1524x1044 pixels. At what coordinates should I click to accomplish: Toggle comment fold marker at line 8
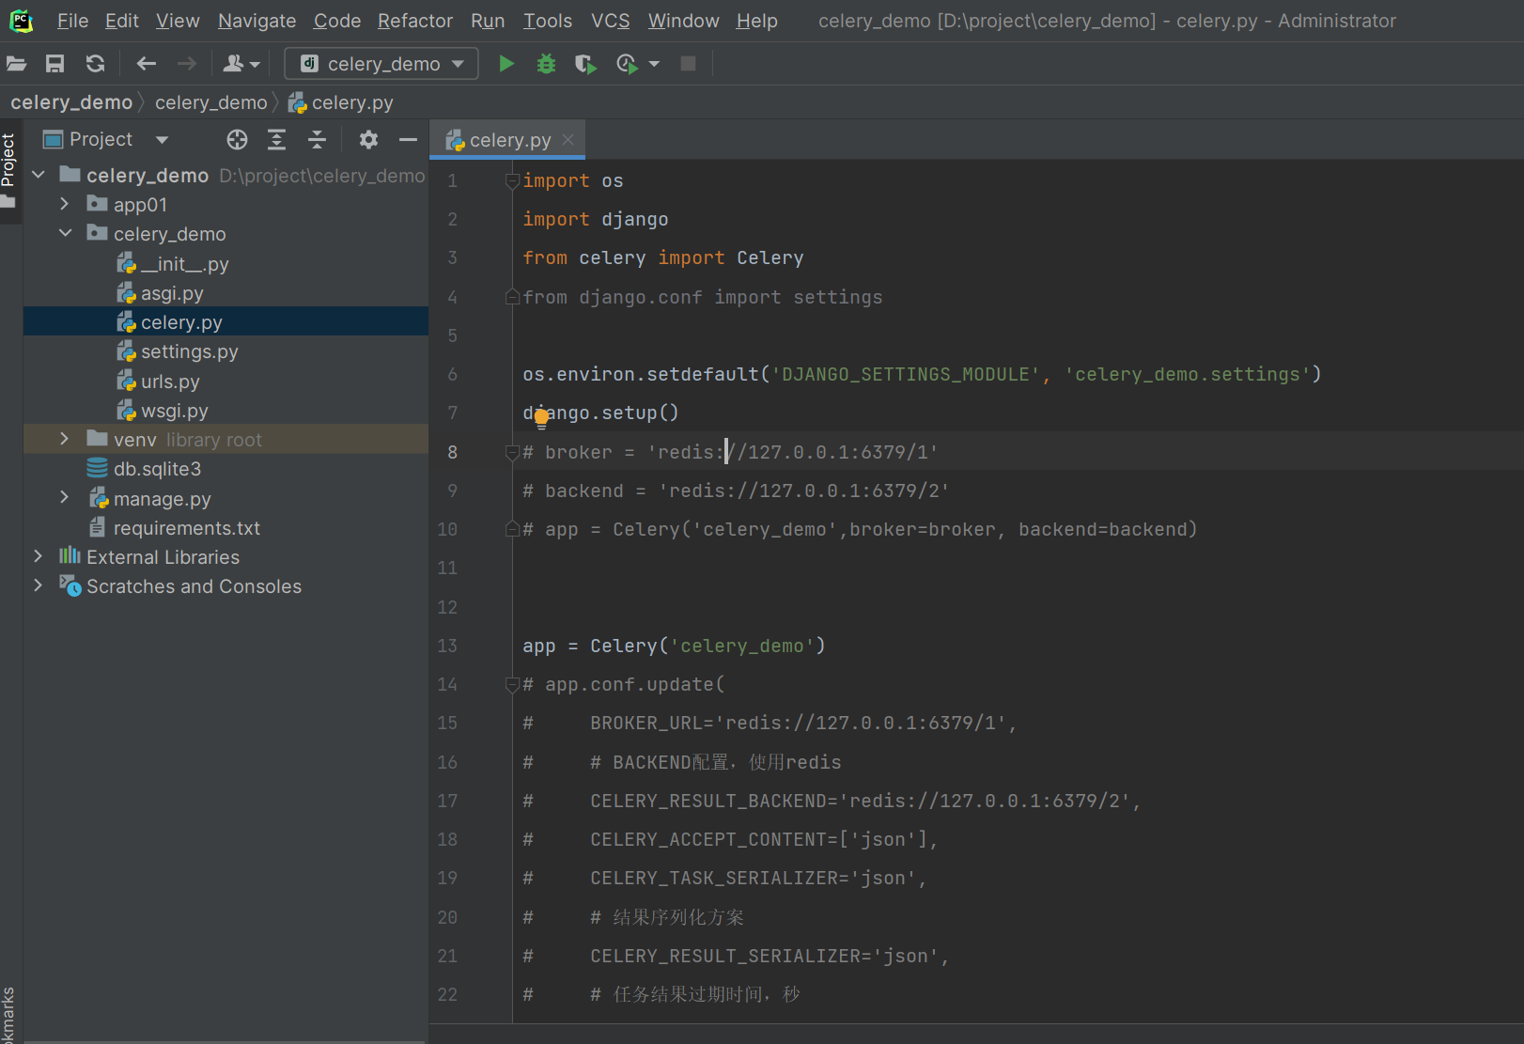coord(512,452)
